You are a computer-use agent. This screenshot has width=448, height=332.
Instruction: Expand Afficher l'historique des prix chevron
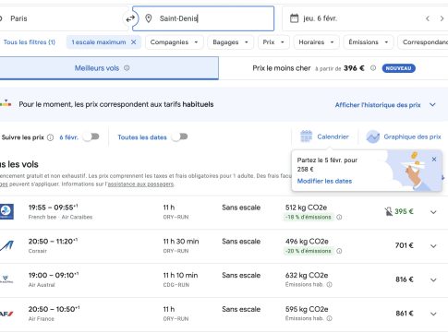[x=432, y=105]
